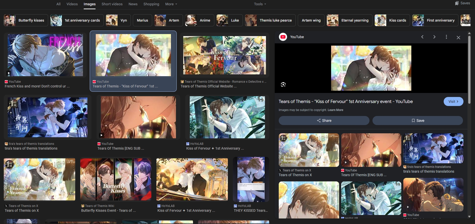Viewport: 475px width, 224px height.
Task: Open Google Lens search on preview image
Action: pos(283,84)
